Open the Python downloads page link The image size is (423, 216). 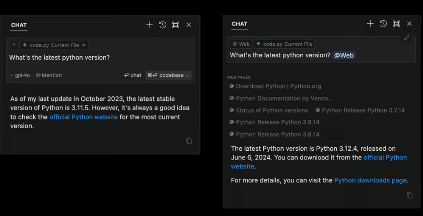(x=370, y=180)
